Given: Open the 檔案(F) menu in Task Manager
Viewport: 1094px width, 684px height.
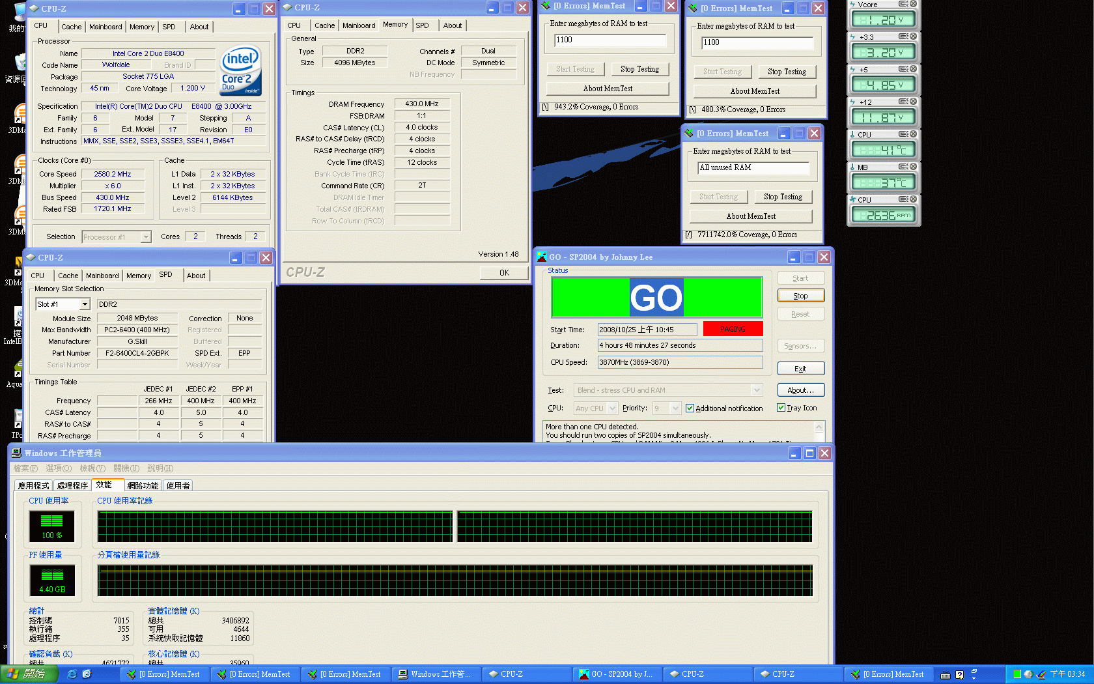Looking at the screenshot, I should point(25,468).
